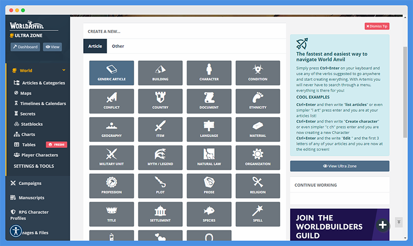The height and width of the screenshot is (246, 413).
Task: Open Manuscripts section
Action: pyautogui.click(x=27, y=198)
